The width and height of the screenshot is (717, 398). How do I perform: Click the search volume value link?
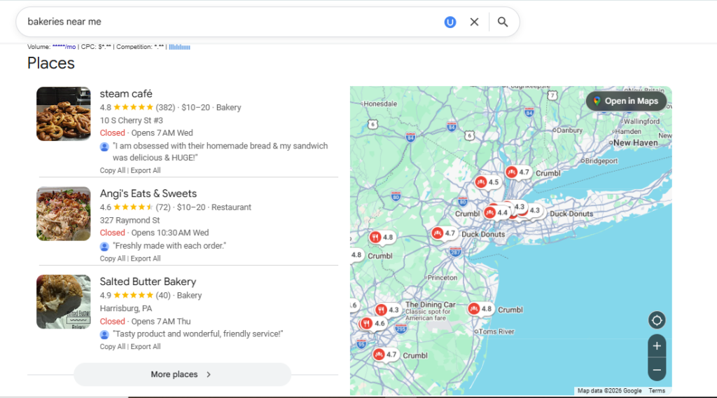pyautogui.click(x=64, y=47)
